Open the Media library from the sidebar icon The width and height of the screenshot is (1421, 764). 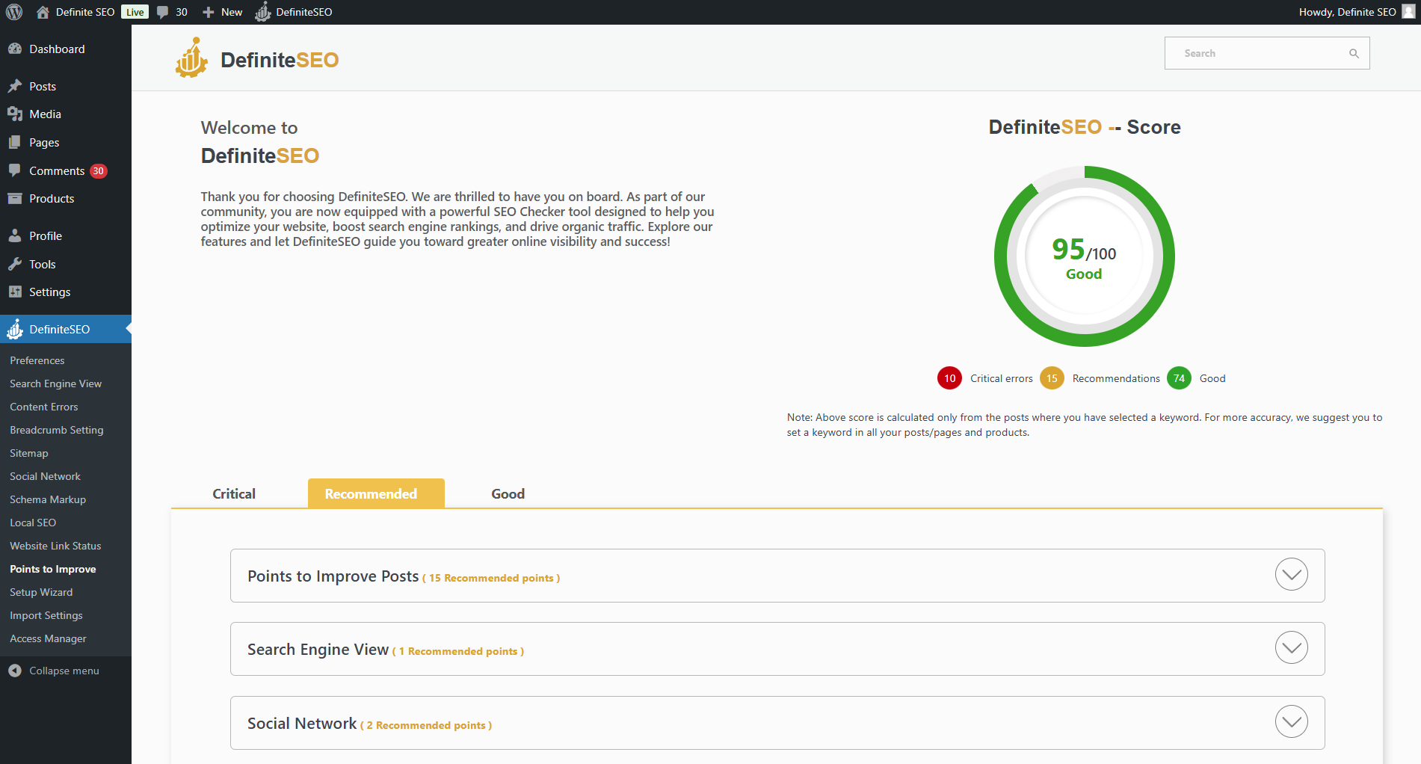pos(16,114)
